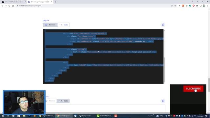Open Task View from the taskbar
This screenshot has height=118, width=210.
[8, 116]
